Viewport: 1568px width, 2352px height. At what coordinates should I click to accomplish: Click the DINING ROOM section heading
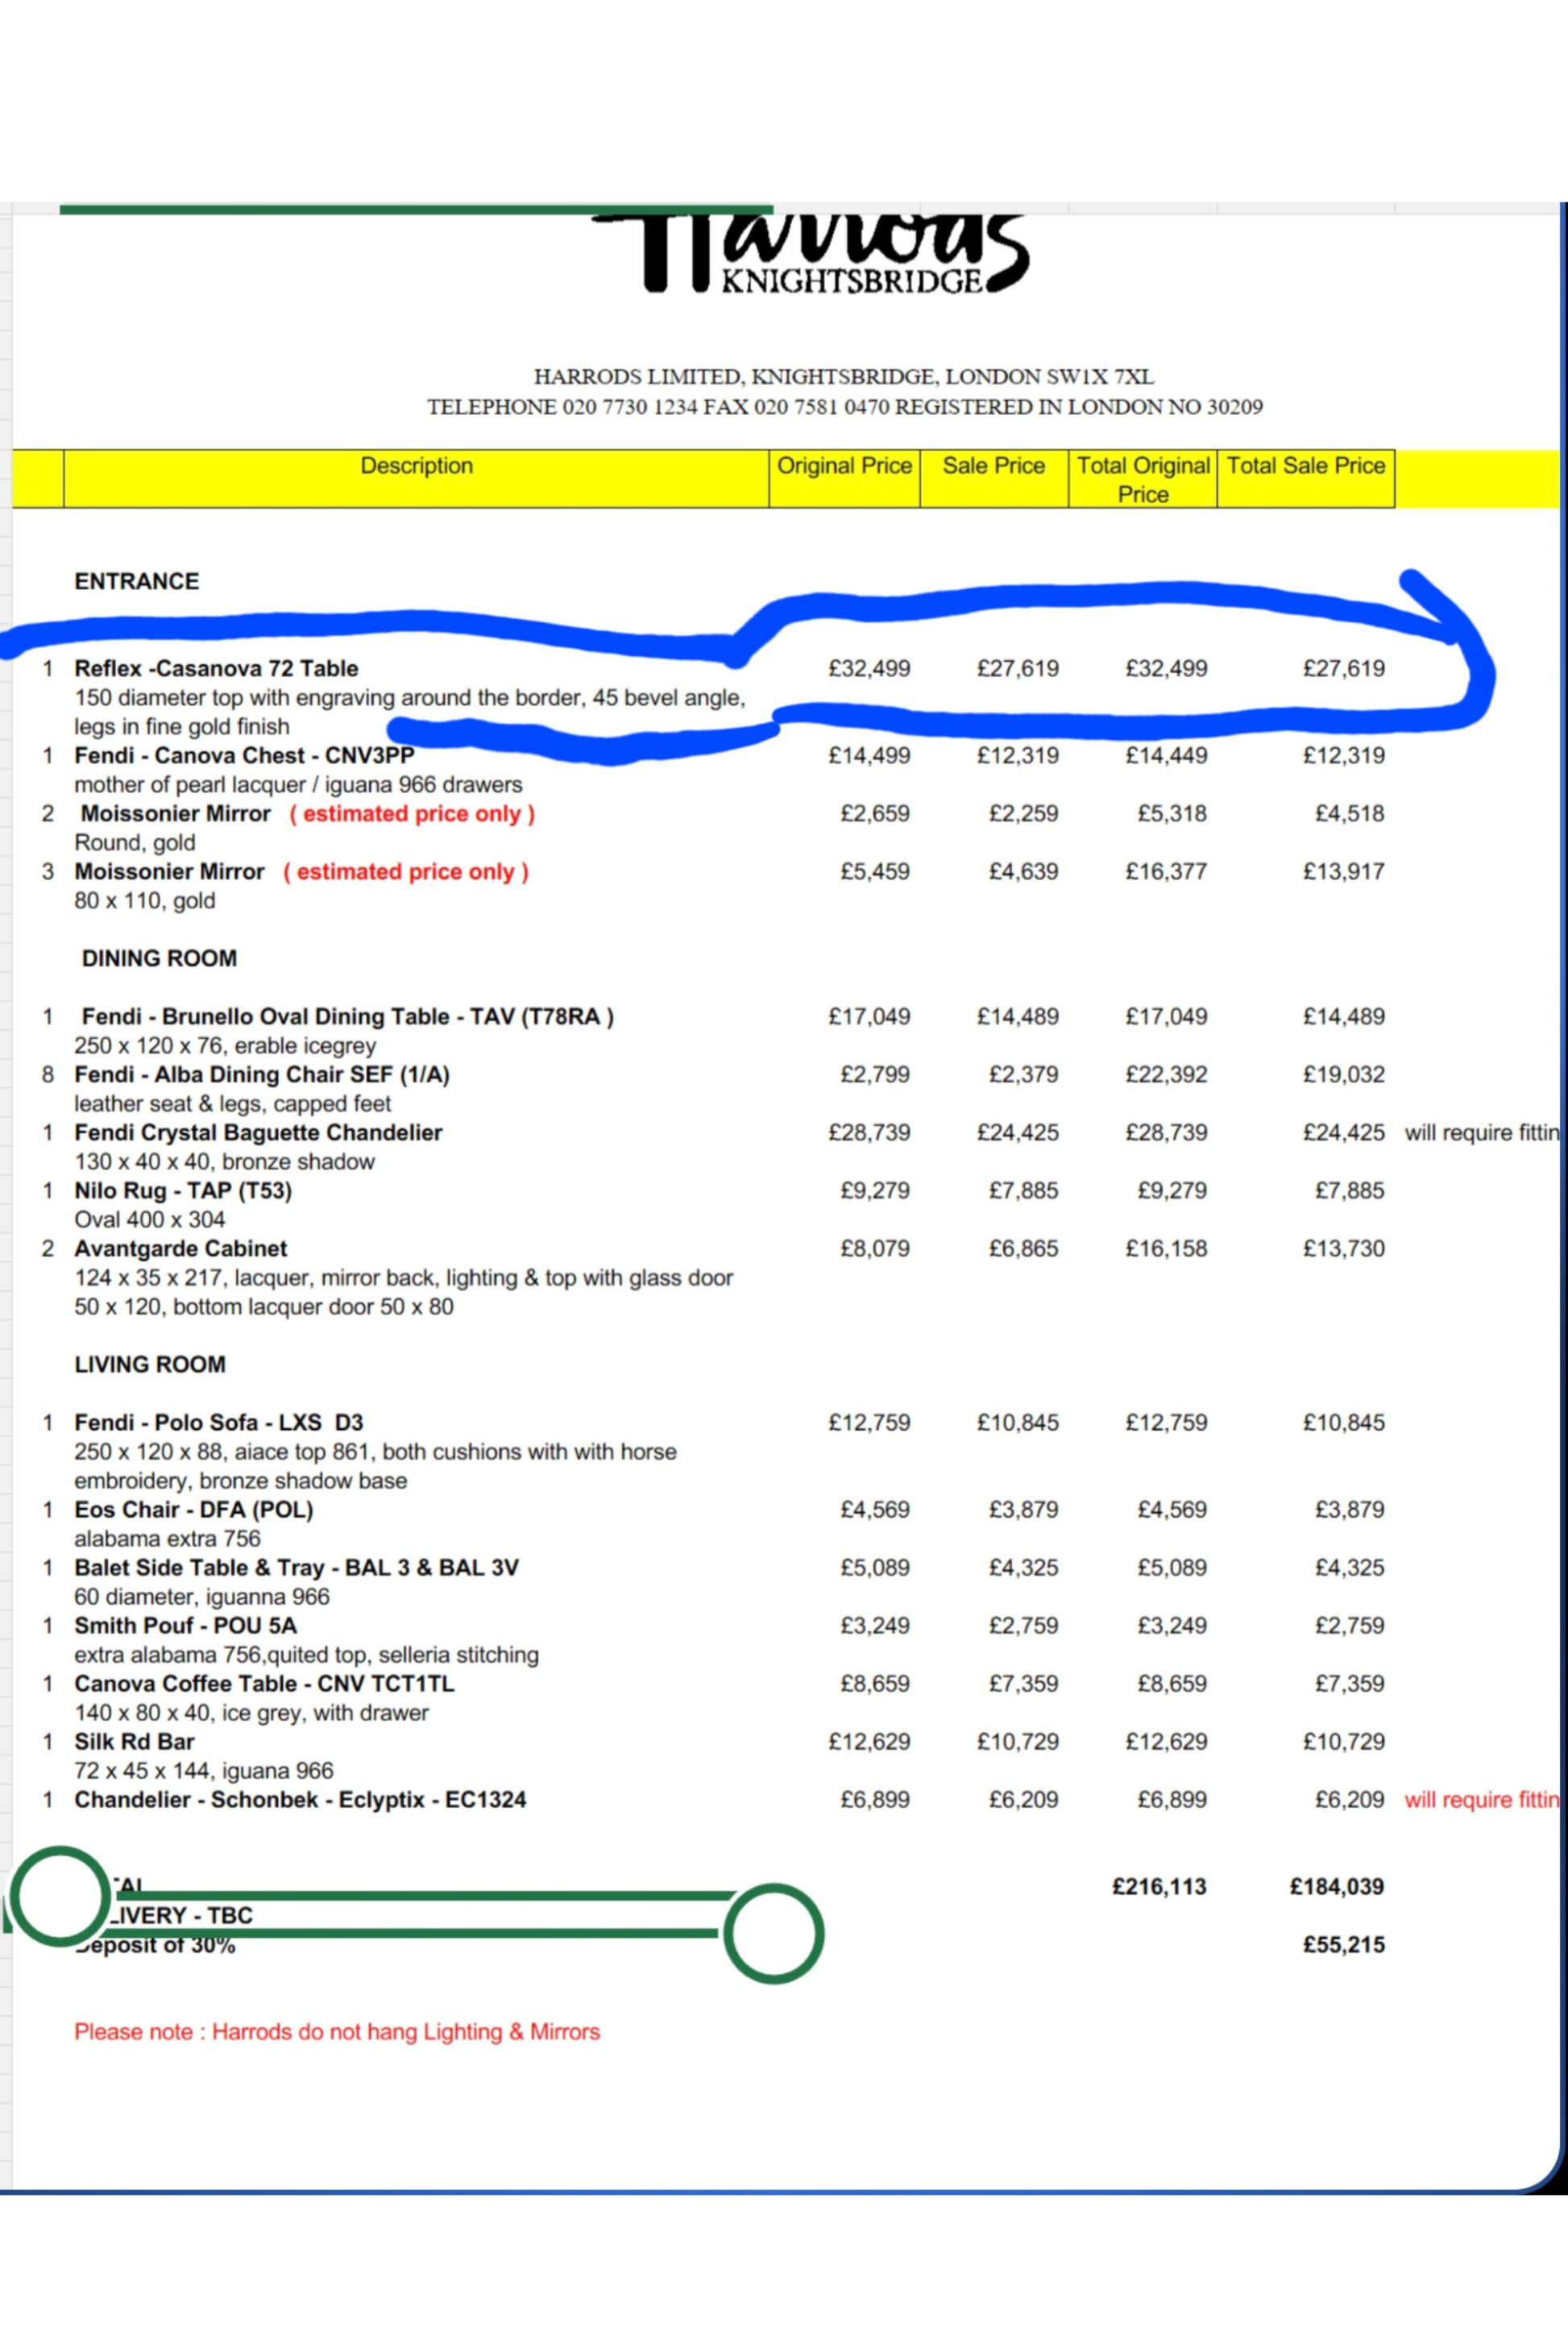pyautogui.click(x=159, y=958)
